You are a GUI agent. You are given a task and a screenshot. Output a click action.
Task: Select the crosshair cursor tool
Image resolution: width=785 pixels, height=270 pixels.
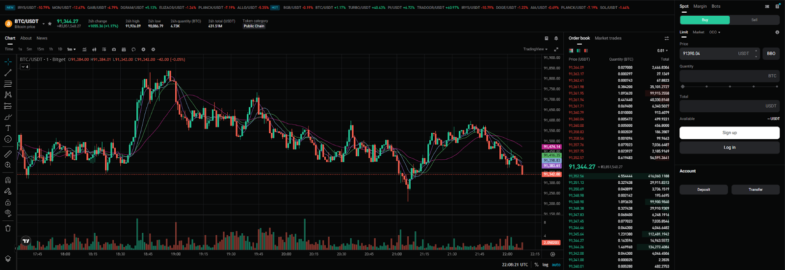8,62
